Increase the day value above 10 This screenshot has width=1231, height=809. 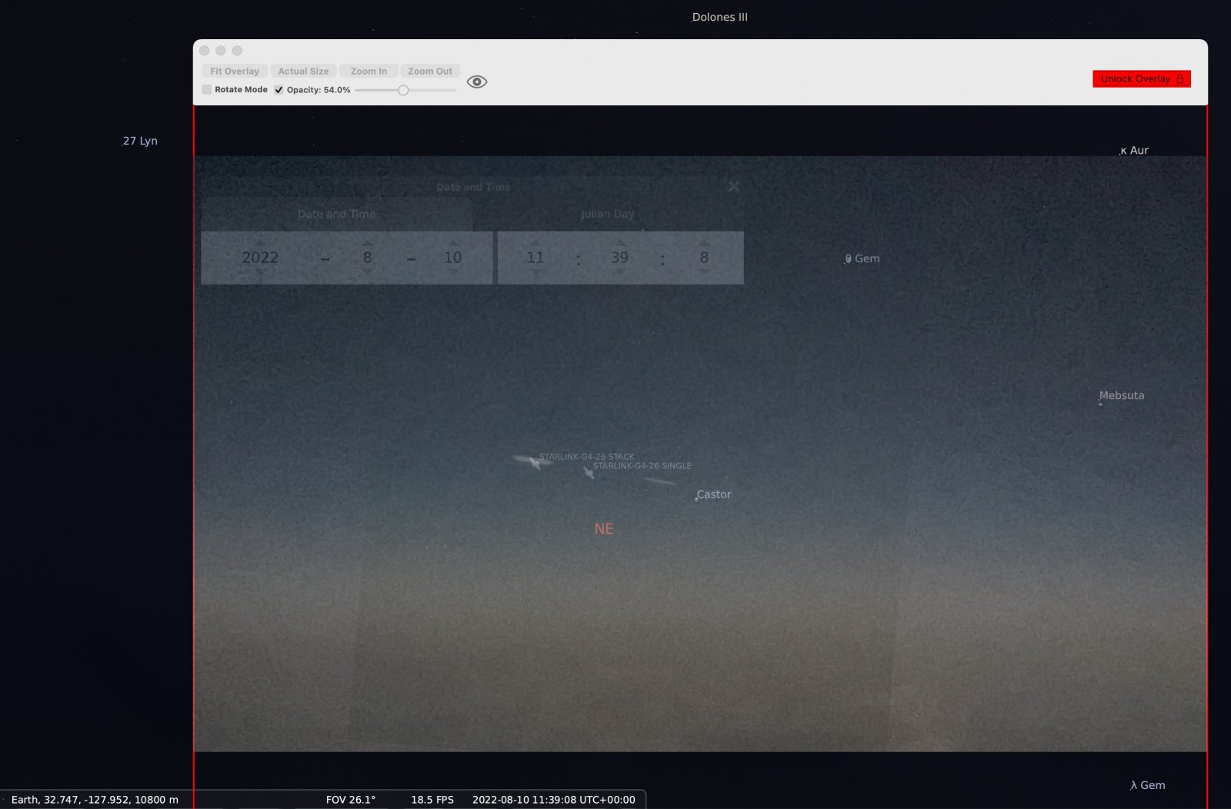pos(453,242)
